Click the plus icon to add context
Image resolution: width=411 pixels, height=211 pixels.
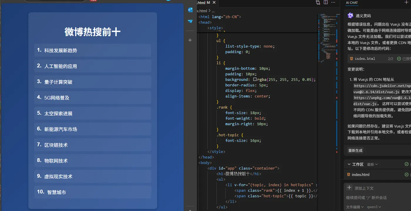[x=349, y=188]
